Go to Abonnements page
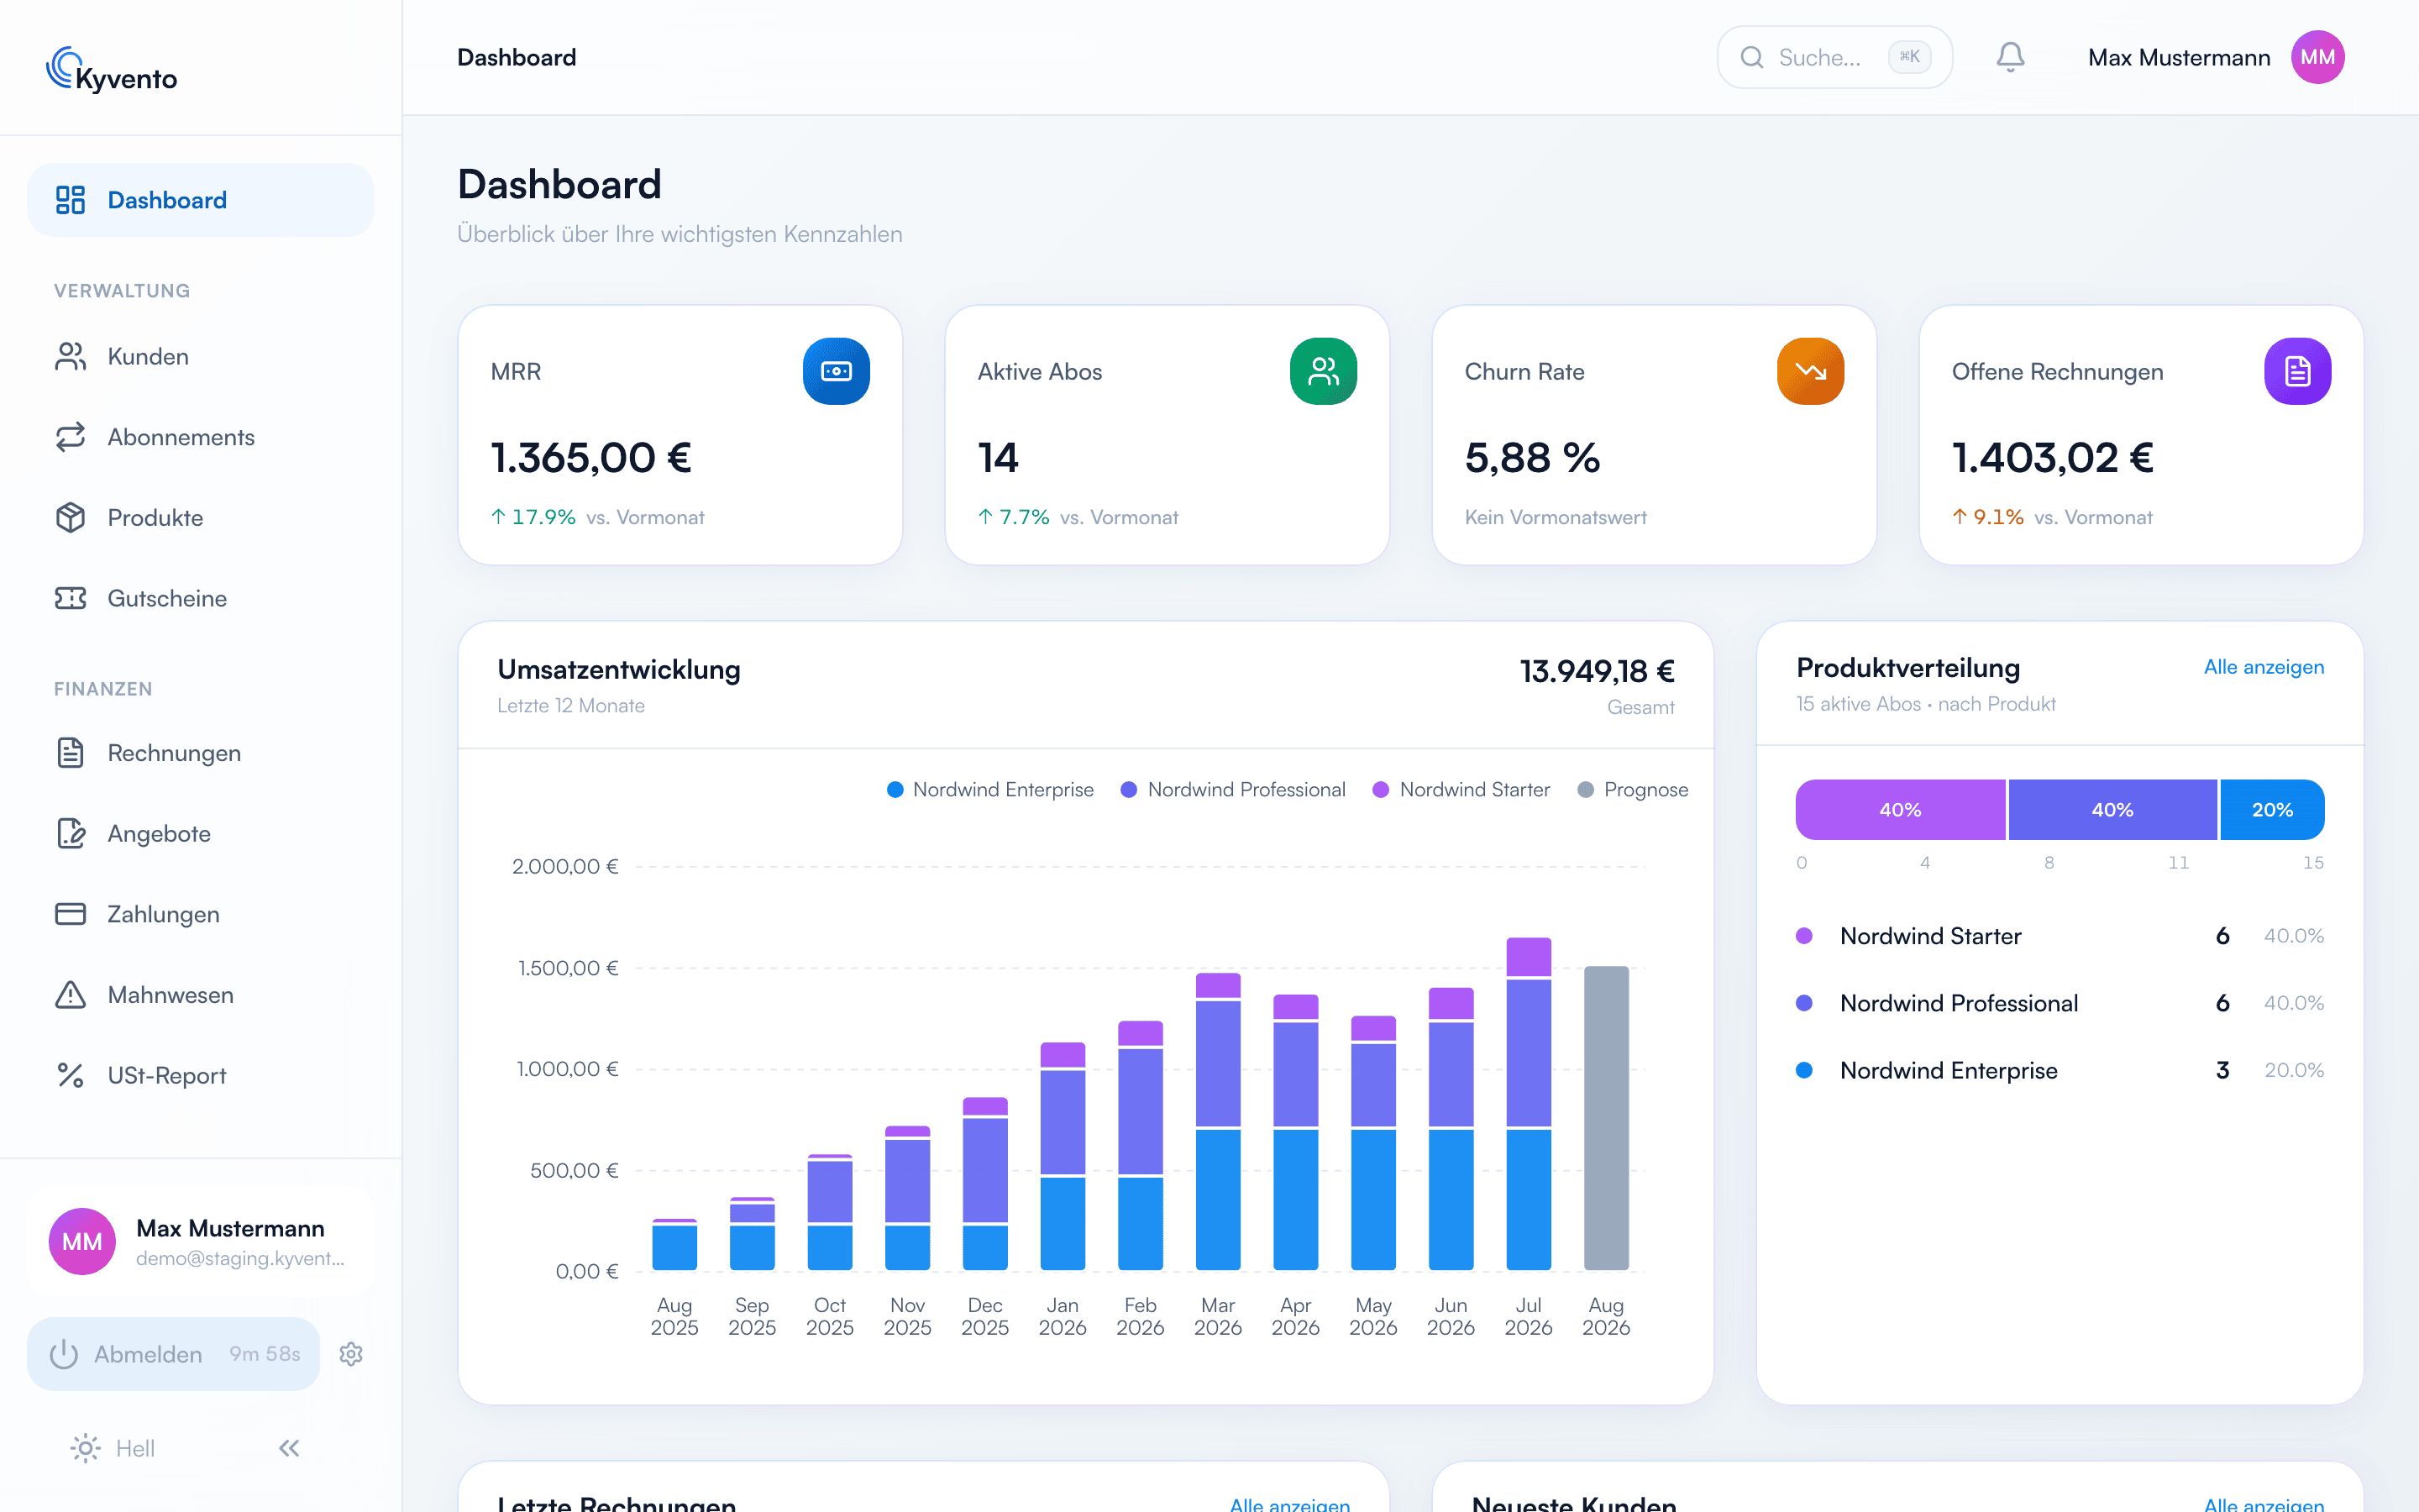Screen dimensions: 2419x1512 click(201, 437)
